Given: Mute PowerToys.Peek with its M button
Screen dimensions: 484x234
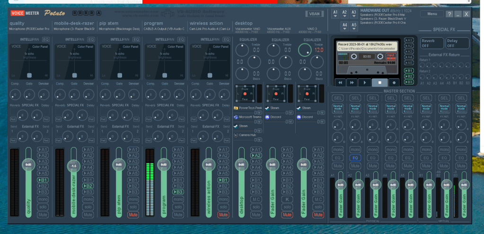Looking at the screenshot, I should pos(260,113).
